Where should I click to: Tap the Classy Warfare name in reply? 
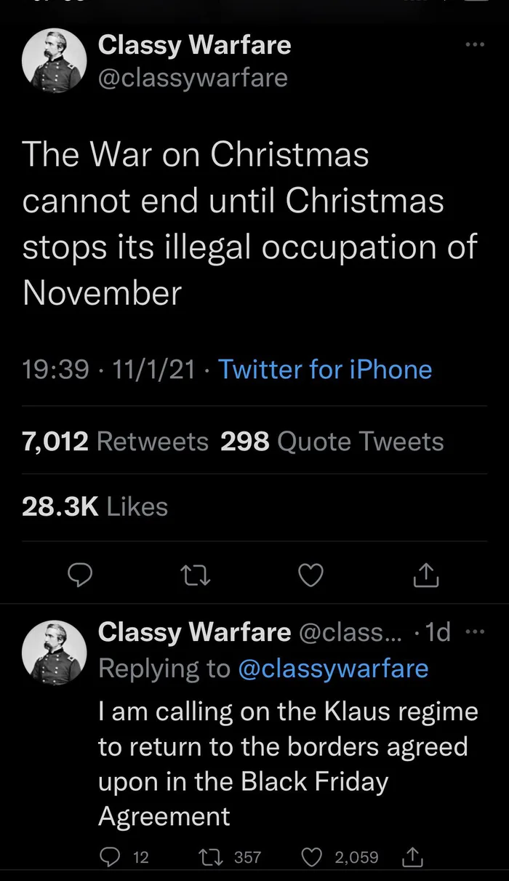pyautogui.click(x=194, y=632)
